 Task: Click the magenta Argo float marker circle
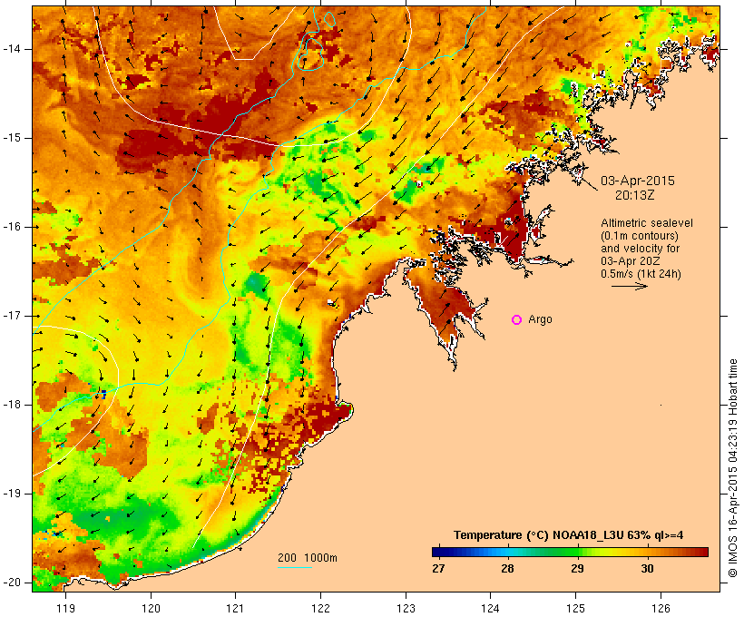517,320
